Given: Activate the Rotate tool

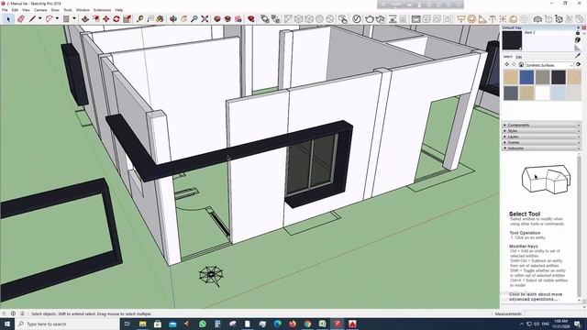Looking at the screenshot, I should pyautogui.click(x=116, y=18).
